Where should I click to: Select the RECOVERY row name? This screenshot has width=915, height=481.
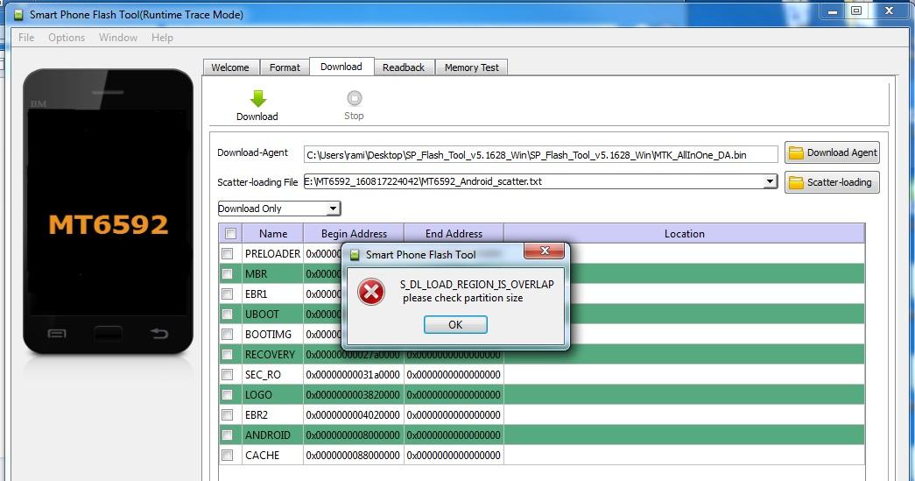(271, 354)
